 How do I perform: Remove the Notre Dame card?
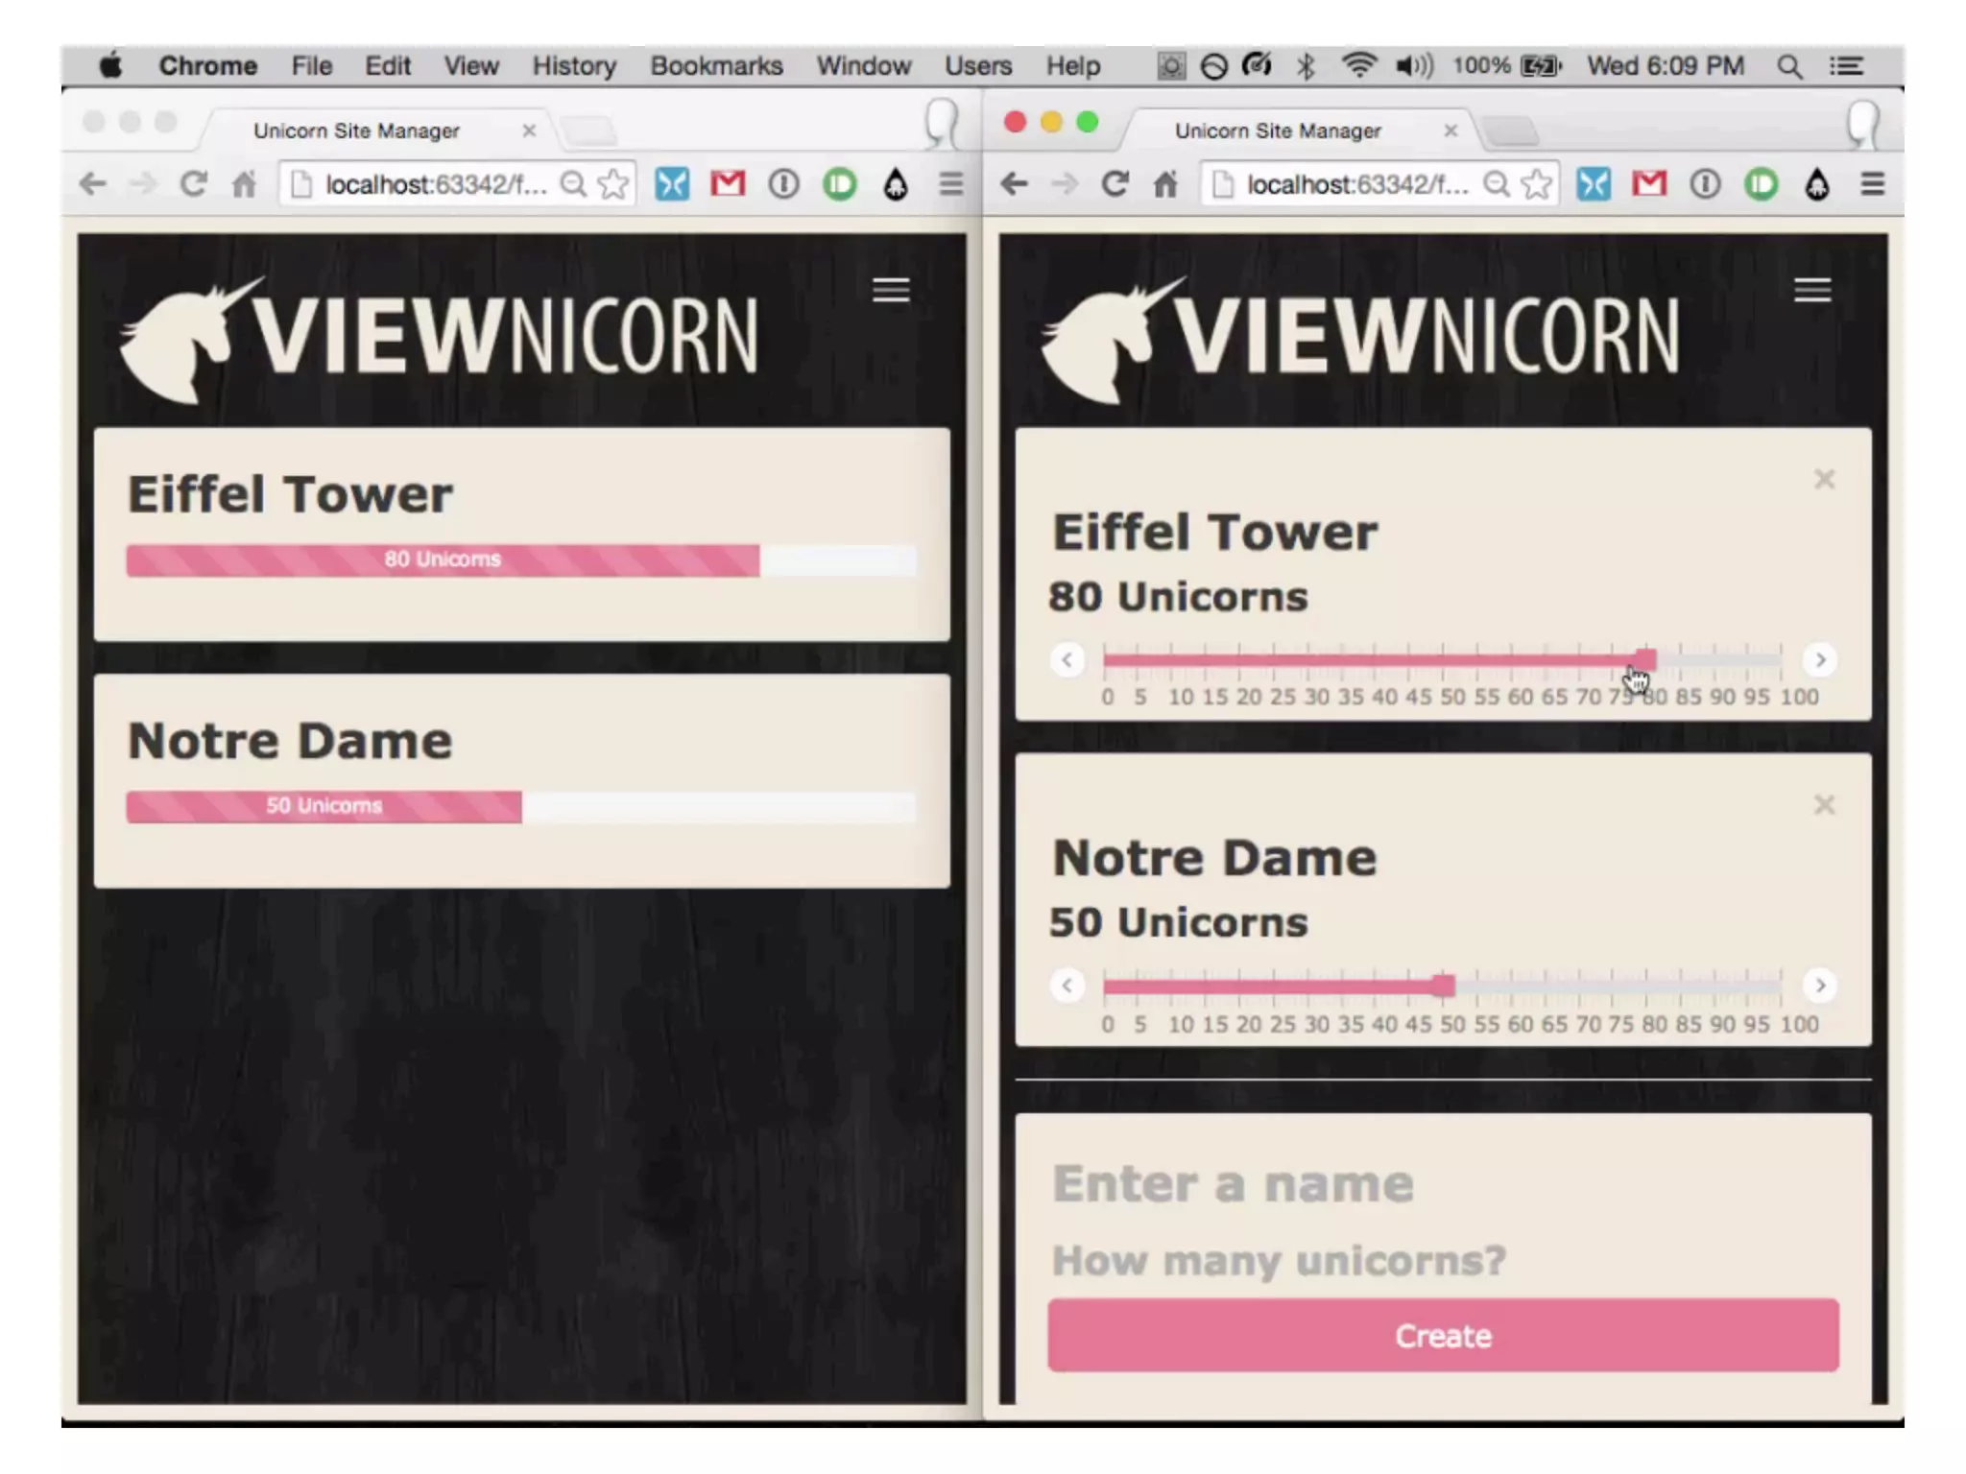pyautogui.click(x=1824, y=804)
